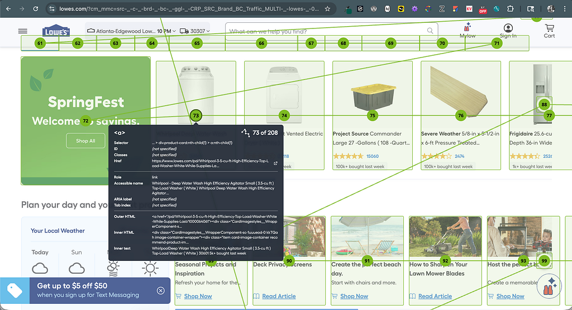This screenshot has height=310, width=572.
Task: Click the purple gear extension icon
Action: point(414,9)
